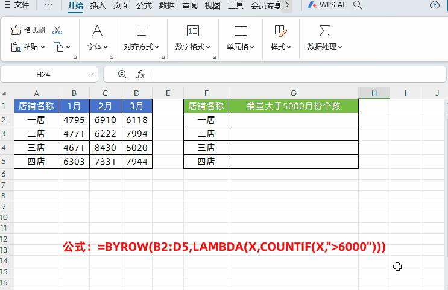448x290 pixels.
Task: Open the 数据处理 data processing menu
Action: point(324,37)
